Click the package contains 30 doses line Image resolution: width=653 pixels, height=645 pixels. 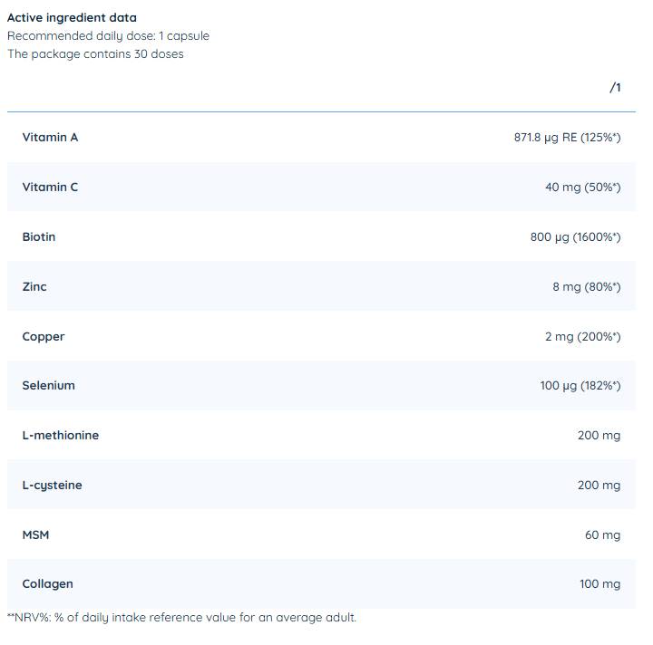[x=95, y=53]
